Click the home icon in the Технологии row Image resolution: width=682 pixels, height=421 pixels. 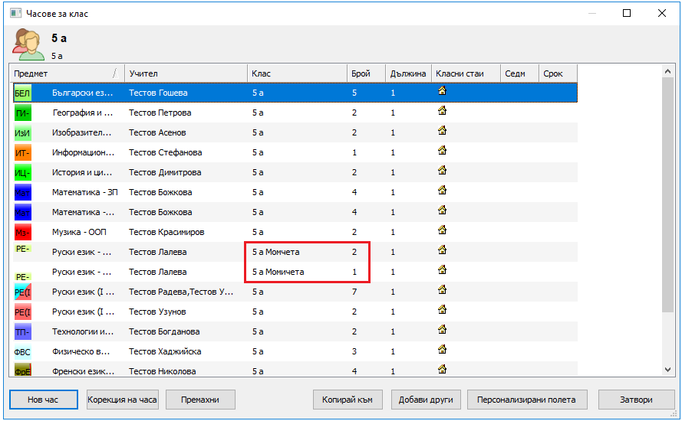[442, 330]
